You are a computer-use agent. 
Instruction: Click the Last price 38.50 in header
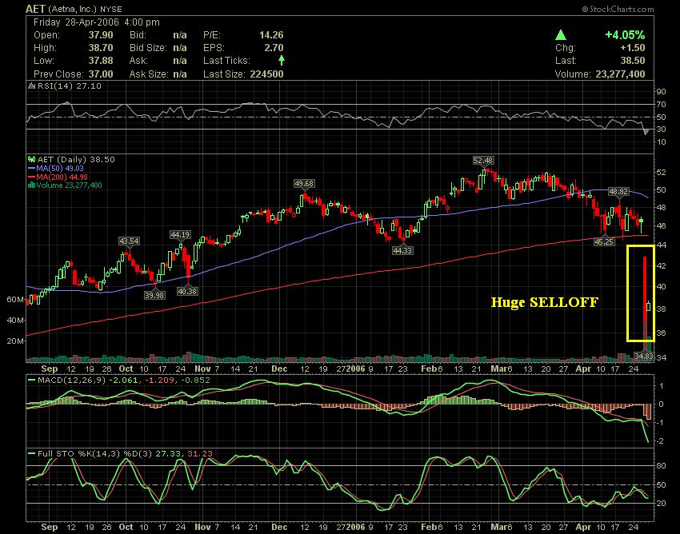(x=633, y=60)
